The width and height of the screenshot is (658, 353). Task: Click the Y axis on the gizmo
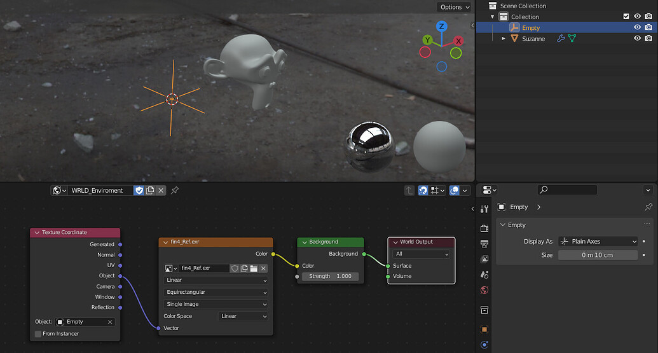[427, 40]
